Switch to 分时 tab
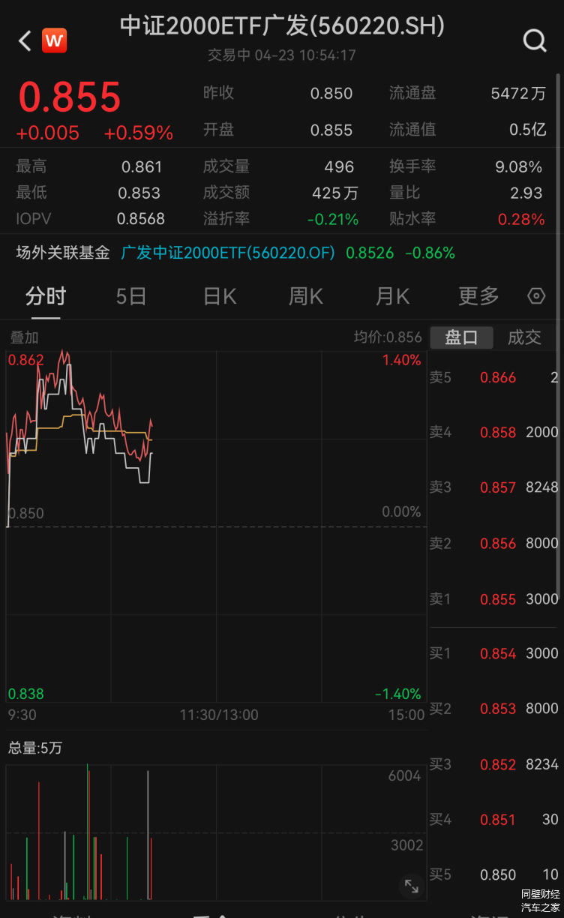Image resolution: width=564 pixels, height=918 pixels. tap(46, 296)
